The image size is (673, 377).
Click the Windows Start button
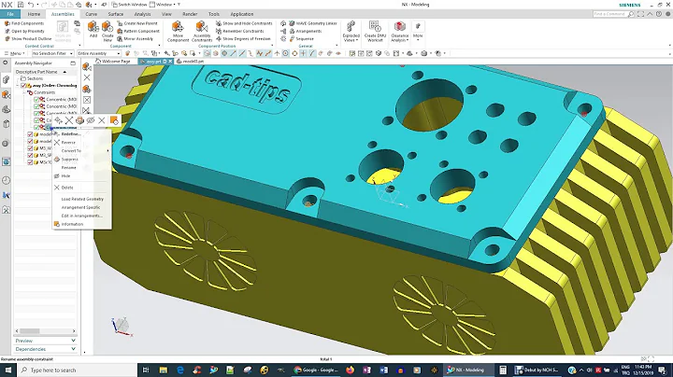tap(8, 370)
